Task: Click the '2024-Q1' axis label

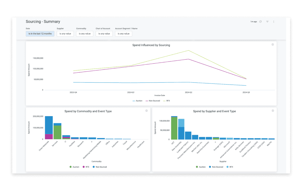Action: [131, 92]
